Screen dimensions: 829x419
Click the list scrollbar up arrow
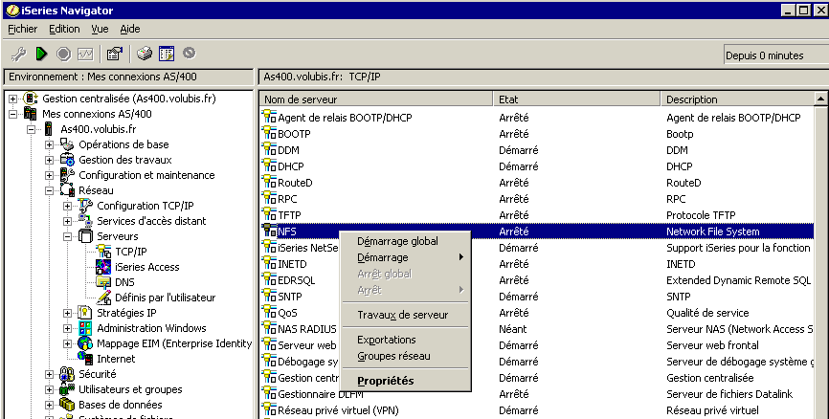click(820, 99)
